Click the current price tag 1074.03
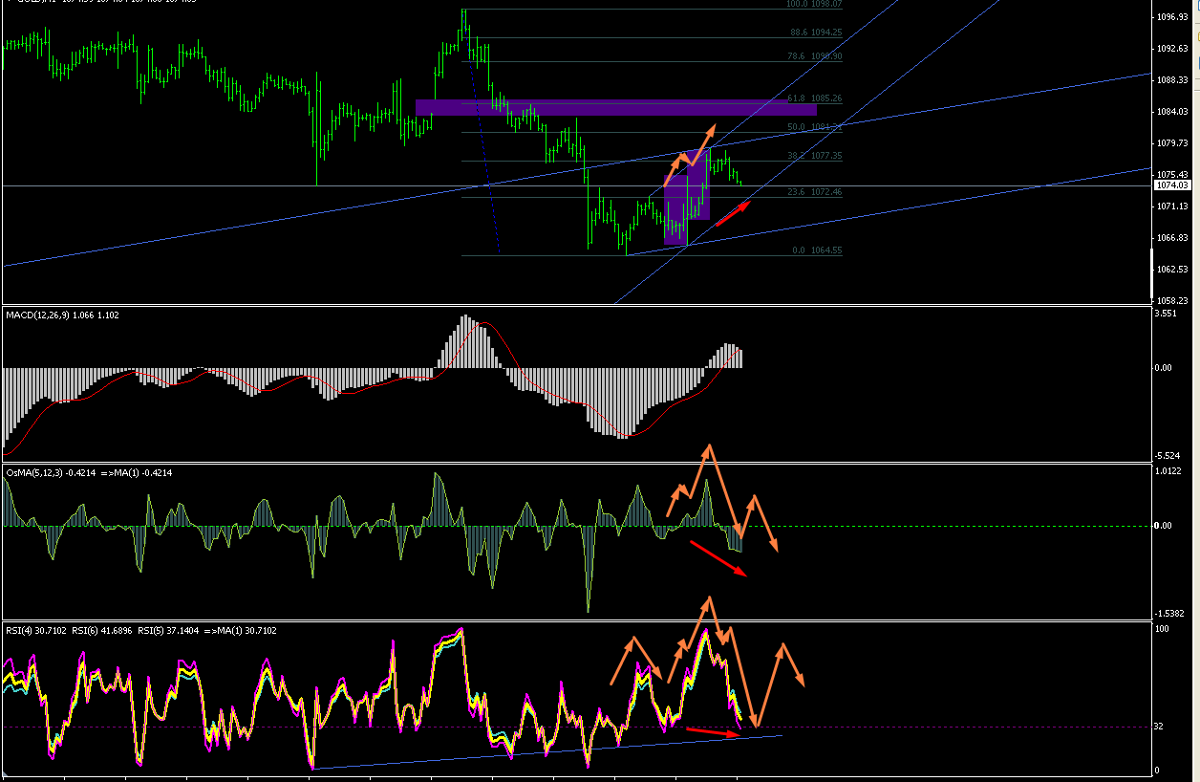This screenshot has width=1200, height=782. tap(1171, 185)
